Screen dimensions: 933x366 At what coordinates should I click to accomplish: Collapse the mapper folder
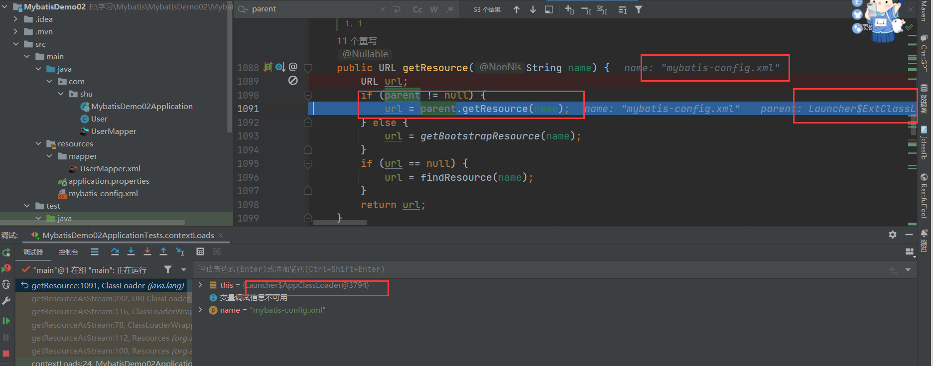point(49,156)
